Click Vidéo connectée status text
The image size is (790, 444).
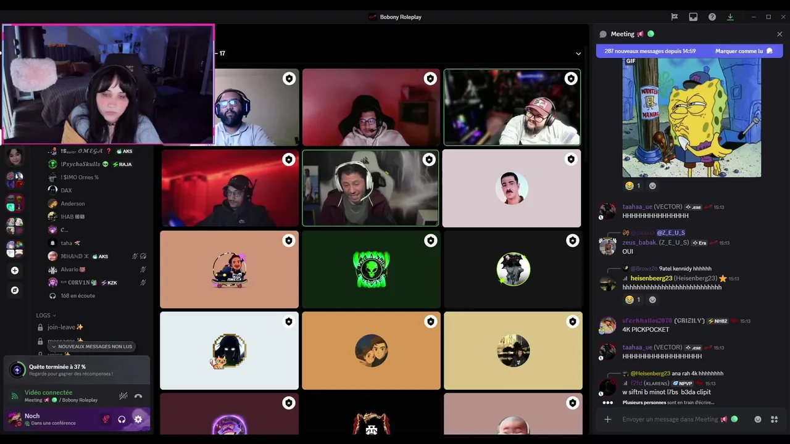point(48,392)
